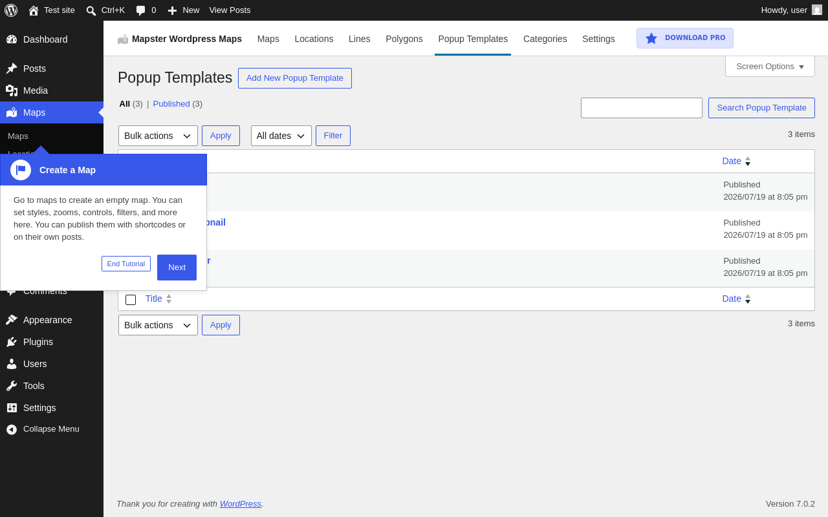This screenshot has height=517, width=828.
Task: Switch to the Mapster Settings tab
Action: tap(598, 39)
